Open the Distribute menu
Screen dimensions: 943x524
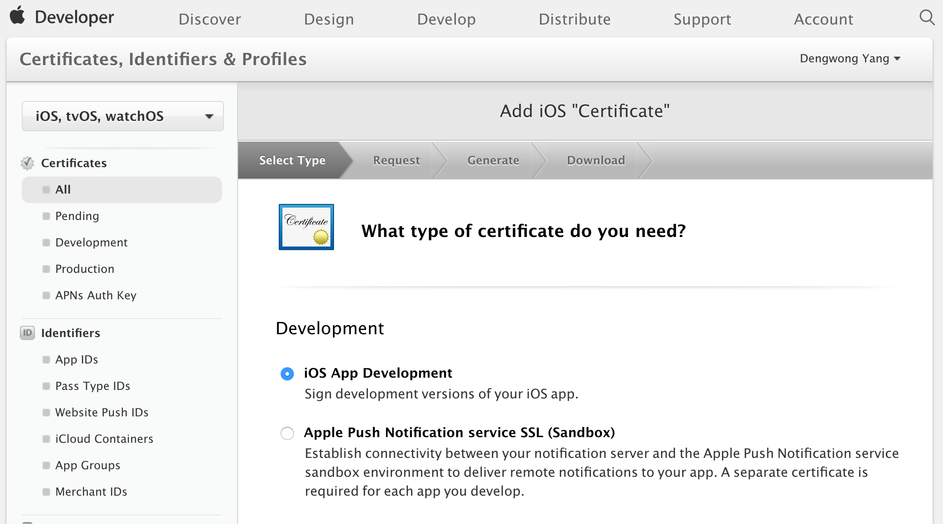coord(574,19)
